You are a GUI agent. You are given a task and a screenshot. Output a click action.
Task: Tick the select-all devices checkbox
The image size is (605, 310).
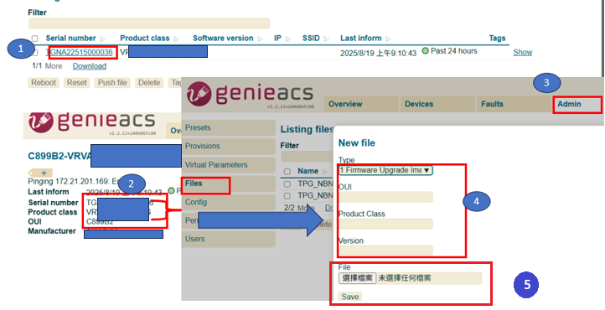pos(34,39)
